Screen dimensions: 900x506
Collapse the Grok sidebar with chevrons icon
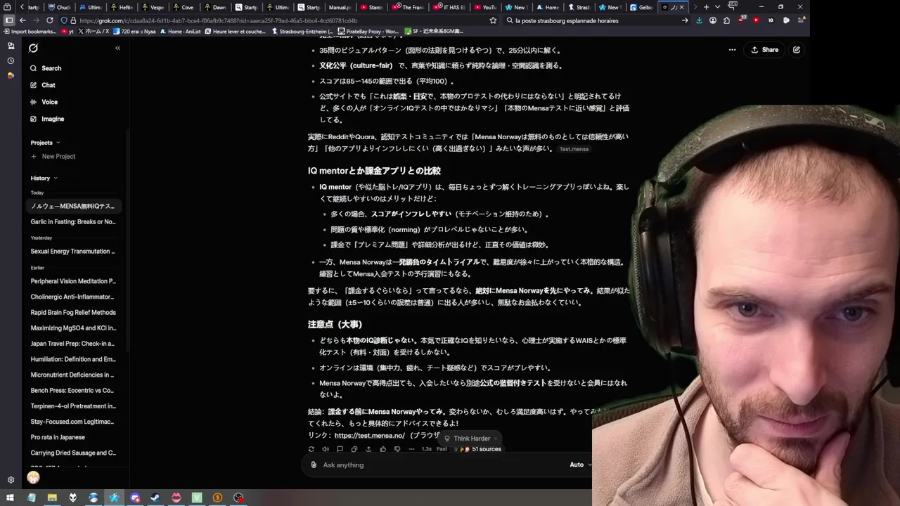click(117, 48)
